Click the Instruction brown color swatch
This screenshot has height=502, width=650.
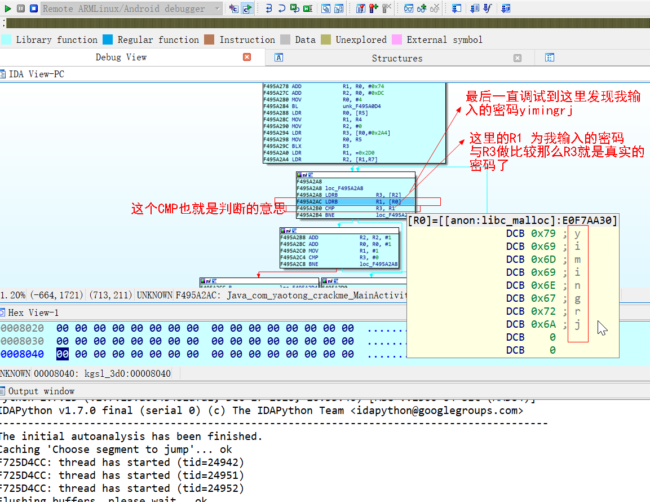209,39
